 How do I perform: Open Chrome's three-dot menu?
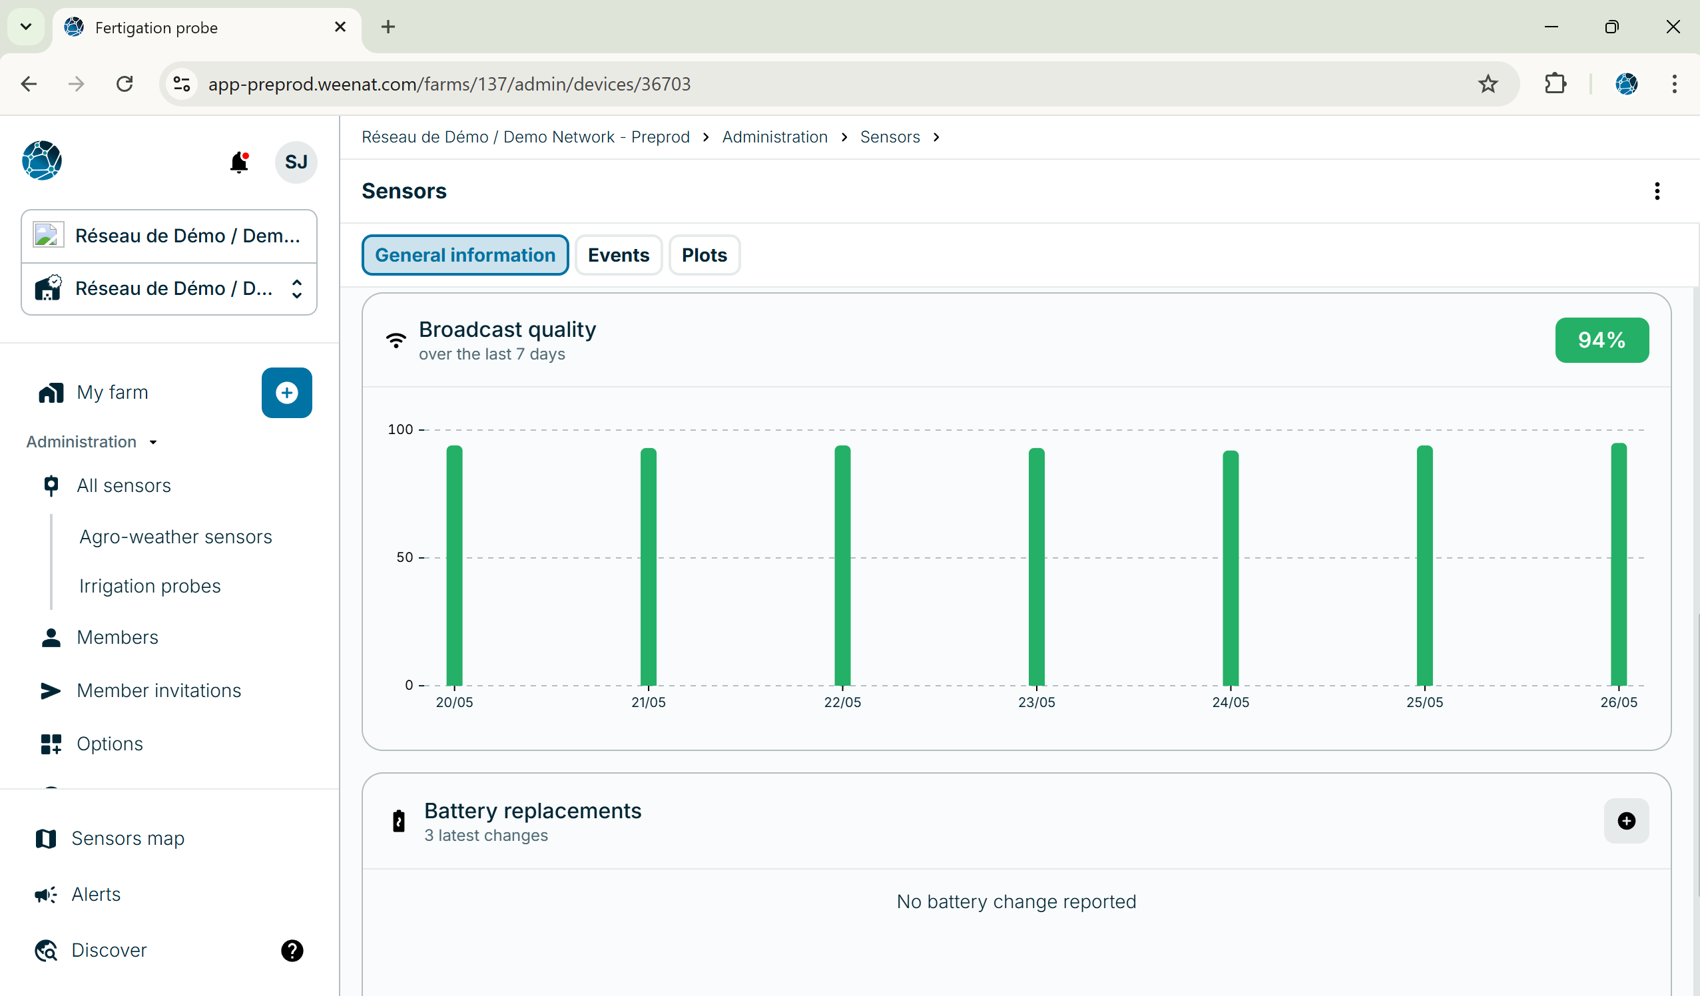(x=1675, y=85)
